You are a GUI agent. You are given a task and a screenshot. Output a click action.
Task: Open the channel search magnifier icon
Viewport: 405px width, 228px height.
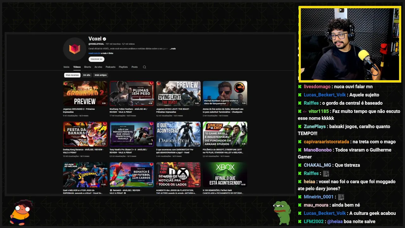coord(144,67)
